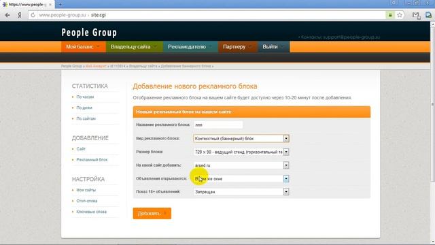This screenshot has height=245, width=435.
Task: Open the Владельцу сайта menu
Action: [x=135, y=47]
